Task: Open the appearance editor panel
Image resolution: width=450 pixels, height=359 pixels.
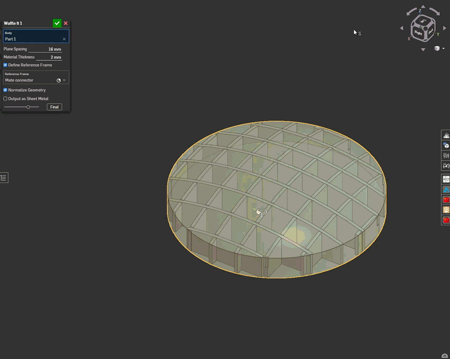Action: (x=446, y=135)
